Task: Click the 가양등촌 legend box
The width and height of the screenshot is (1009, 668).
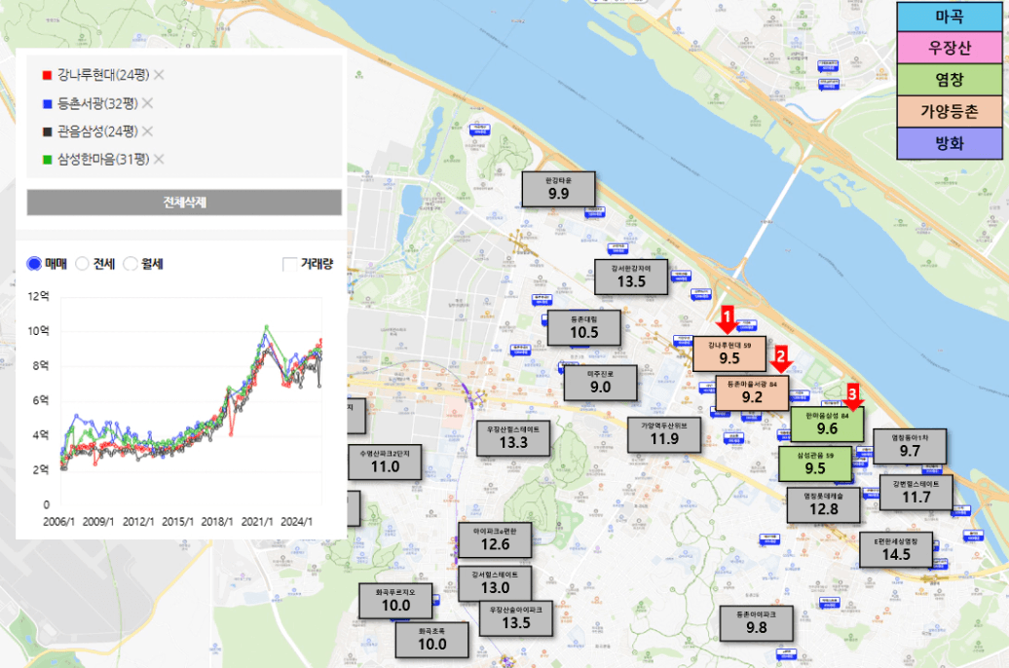Action: [x=949, y=112]
